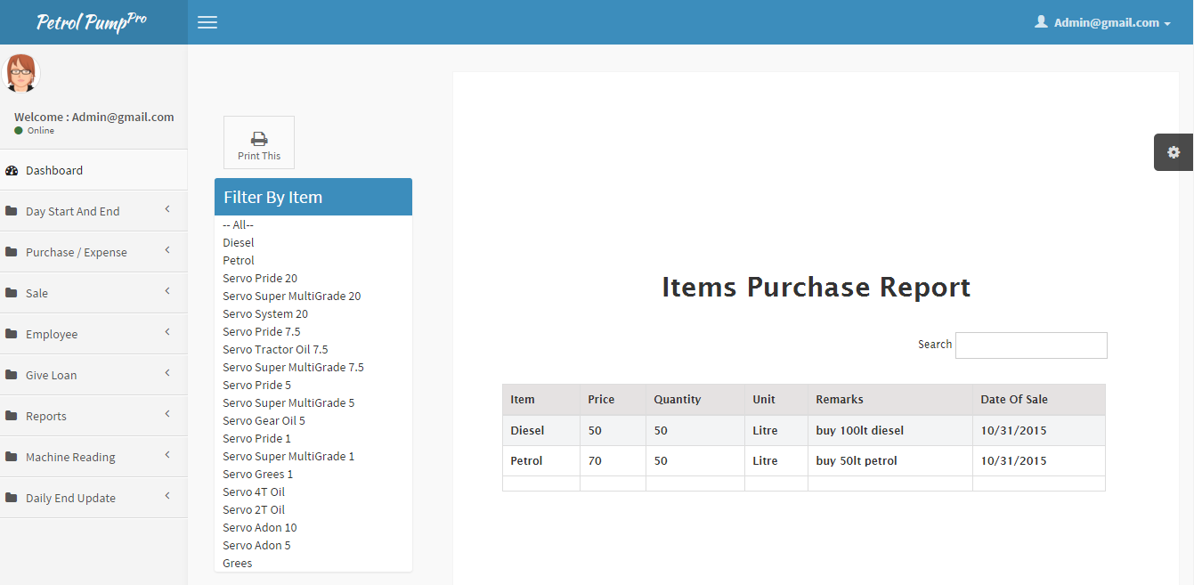Filter by Servo Super MultiGrade 20
This screenshot has height=585, width=1194.
[x=292, y=296]
